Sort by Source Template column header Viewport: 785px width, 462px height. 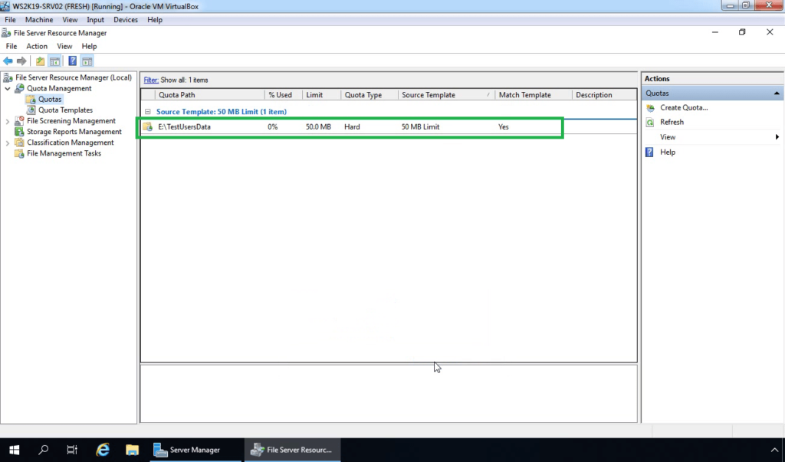pyautogui.click(x=446, y=94)
